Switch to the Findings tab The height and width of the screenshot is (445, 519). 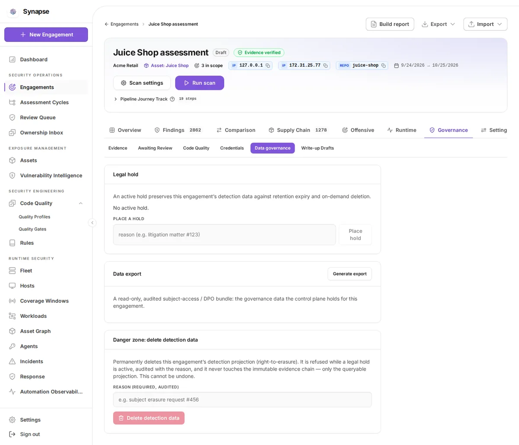point(178,130)
